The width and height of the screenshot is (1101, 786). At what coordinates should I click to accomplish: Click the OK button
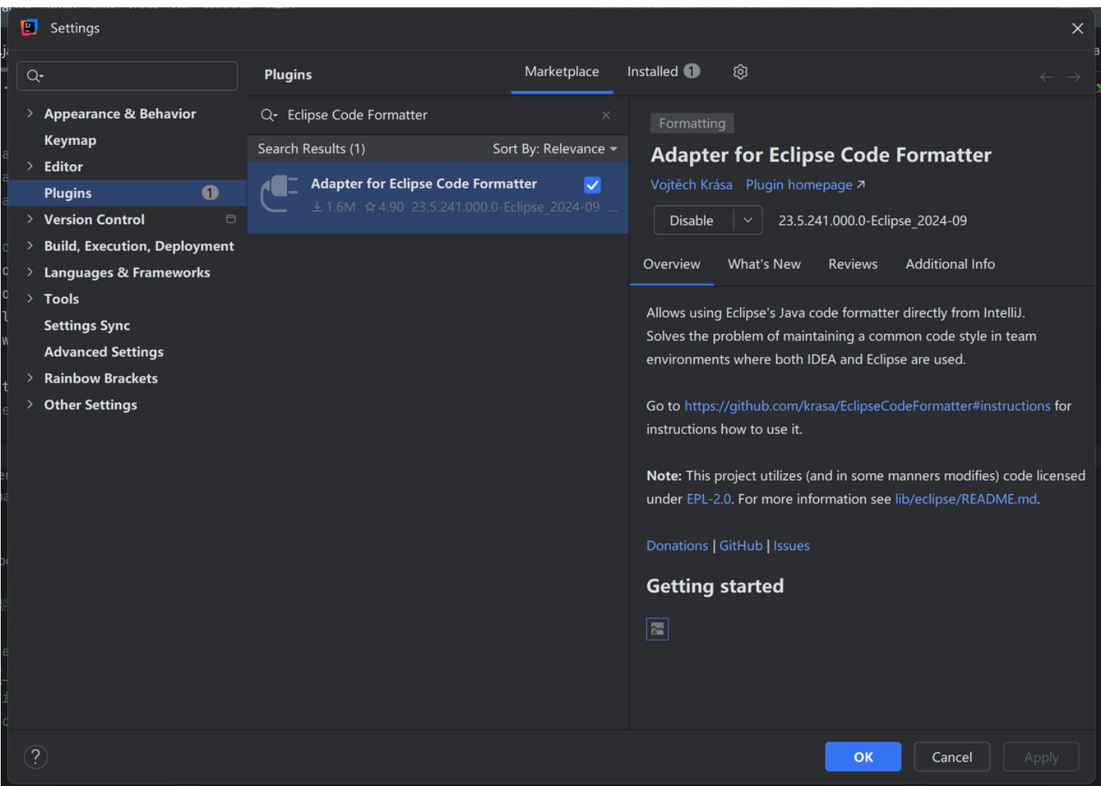click(863, 757)
